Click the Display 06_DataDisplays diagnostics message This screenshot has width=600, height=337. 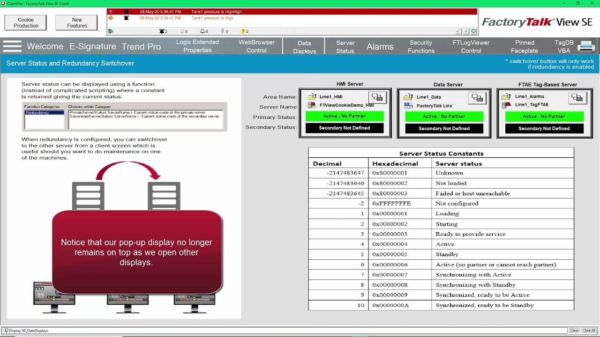[x=29, y=330]
